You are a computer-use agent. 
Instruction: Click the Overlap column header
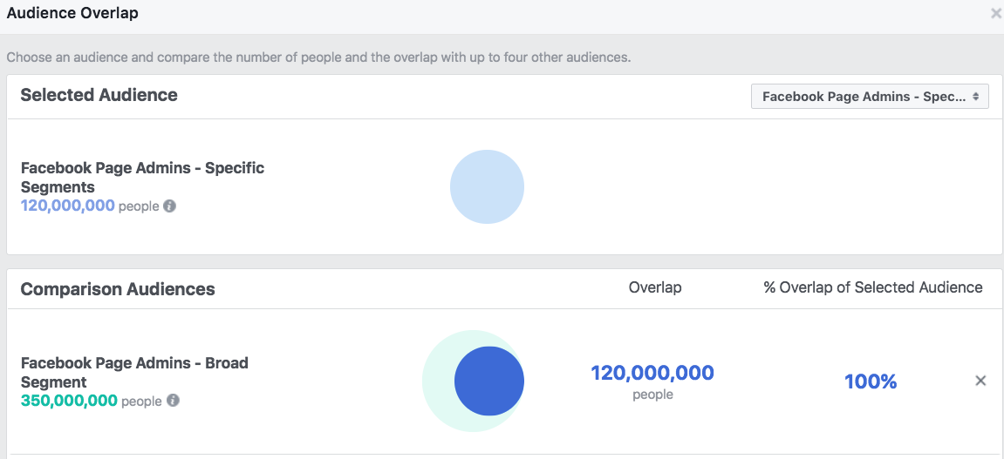tap(655, 287)
